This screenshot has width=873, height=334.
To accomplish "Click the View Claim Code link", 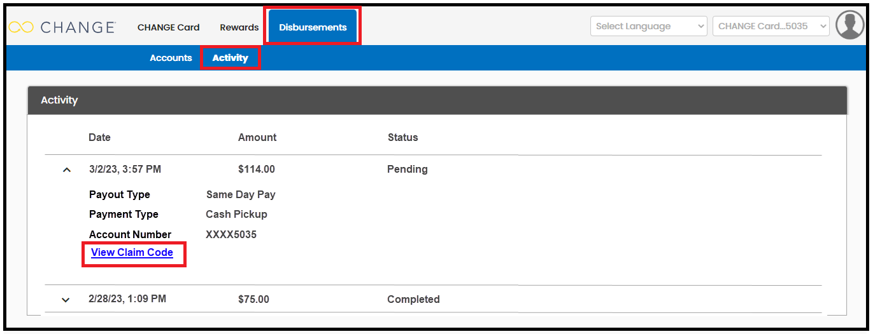I will [x=132, y=253].
